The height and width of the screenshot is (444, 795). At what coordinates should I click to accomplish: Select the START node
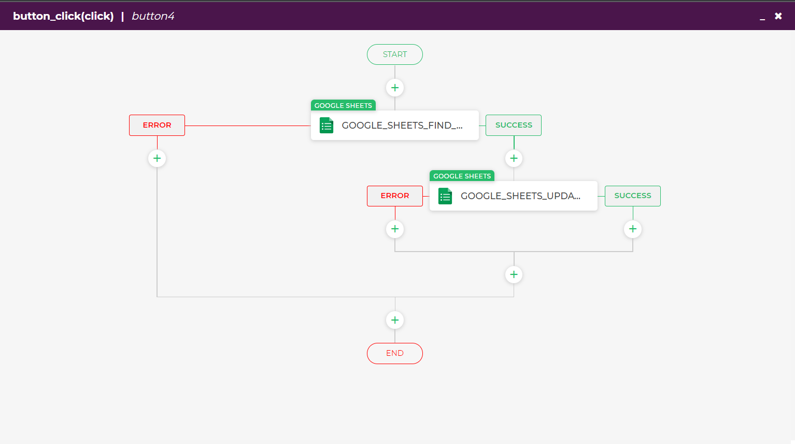point(394,54)
